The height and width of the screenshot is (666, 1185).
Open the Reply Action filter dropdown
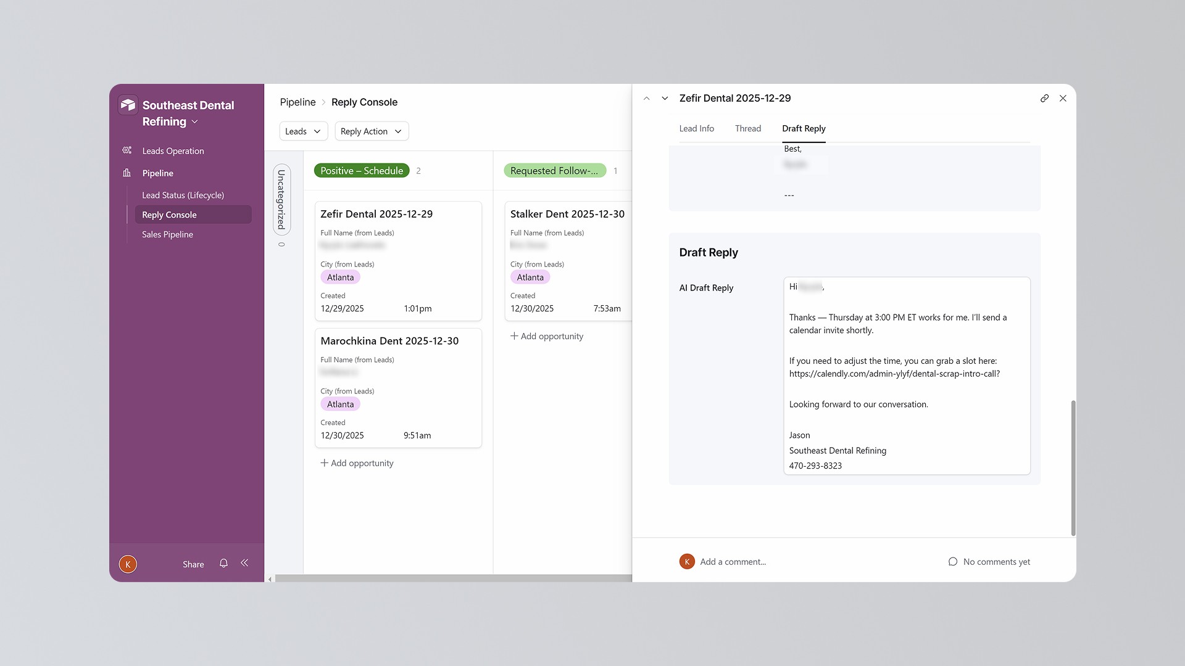pos(371,131)
